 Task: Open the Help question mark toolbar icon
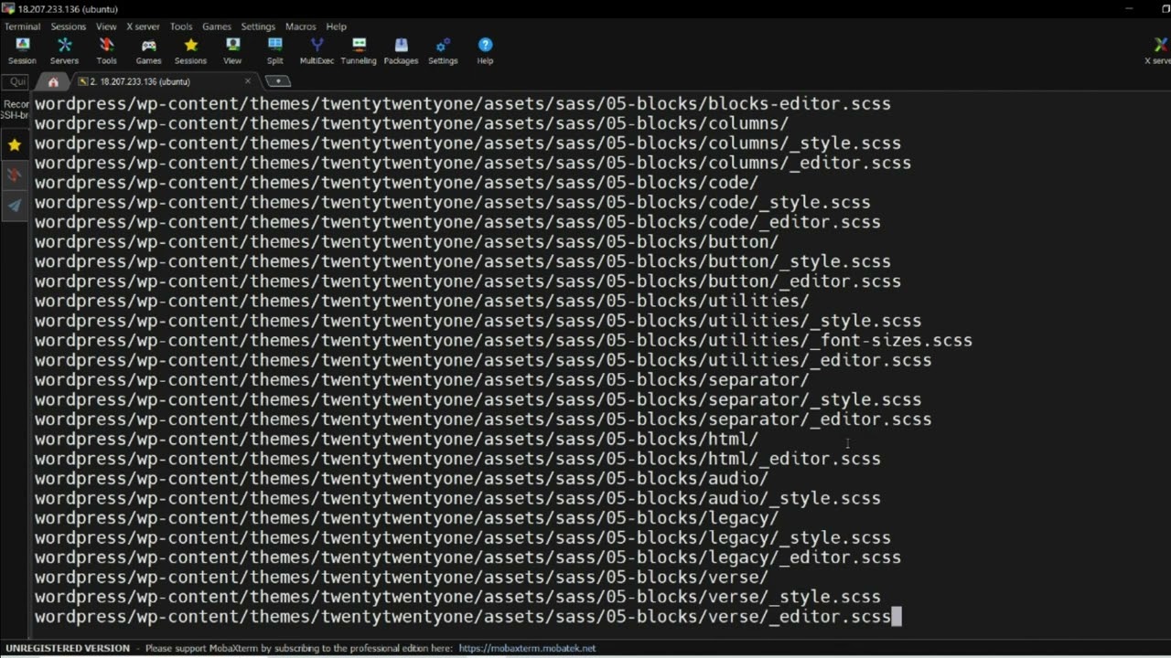pyautogui.click(x=485, y=51)
